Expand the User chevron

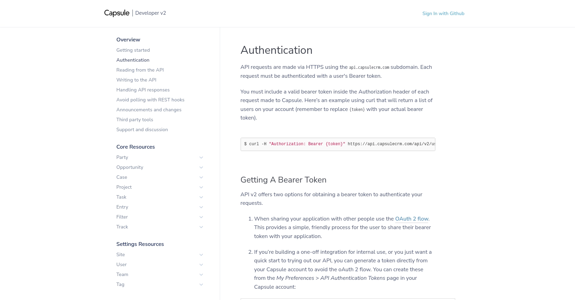(x=201, y=265)
